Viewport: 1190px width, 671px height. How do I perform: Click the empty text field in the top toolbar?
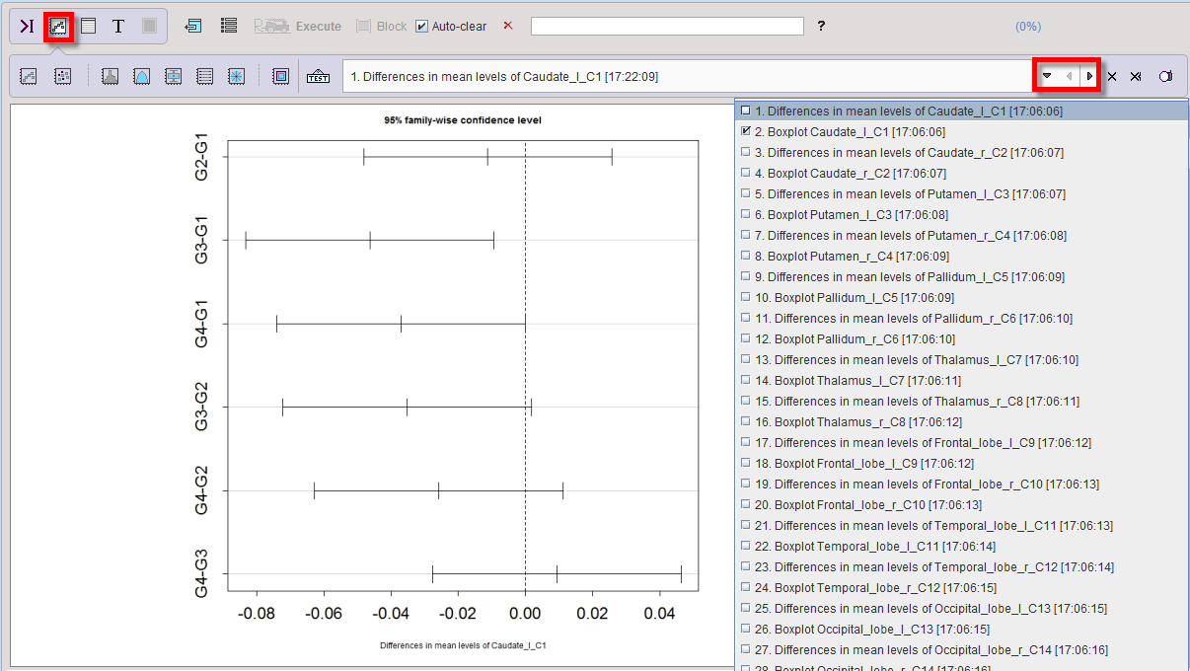pos(667,26)
